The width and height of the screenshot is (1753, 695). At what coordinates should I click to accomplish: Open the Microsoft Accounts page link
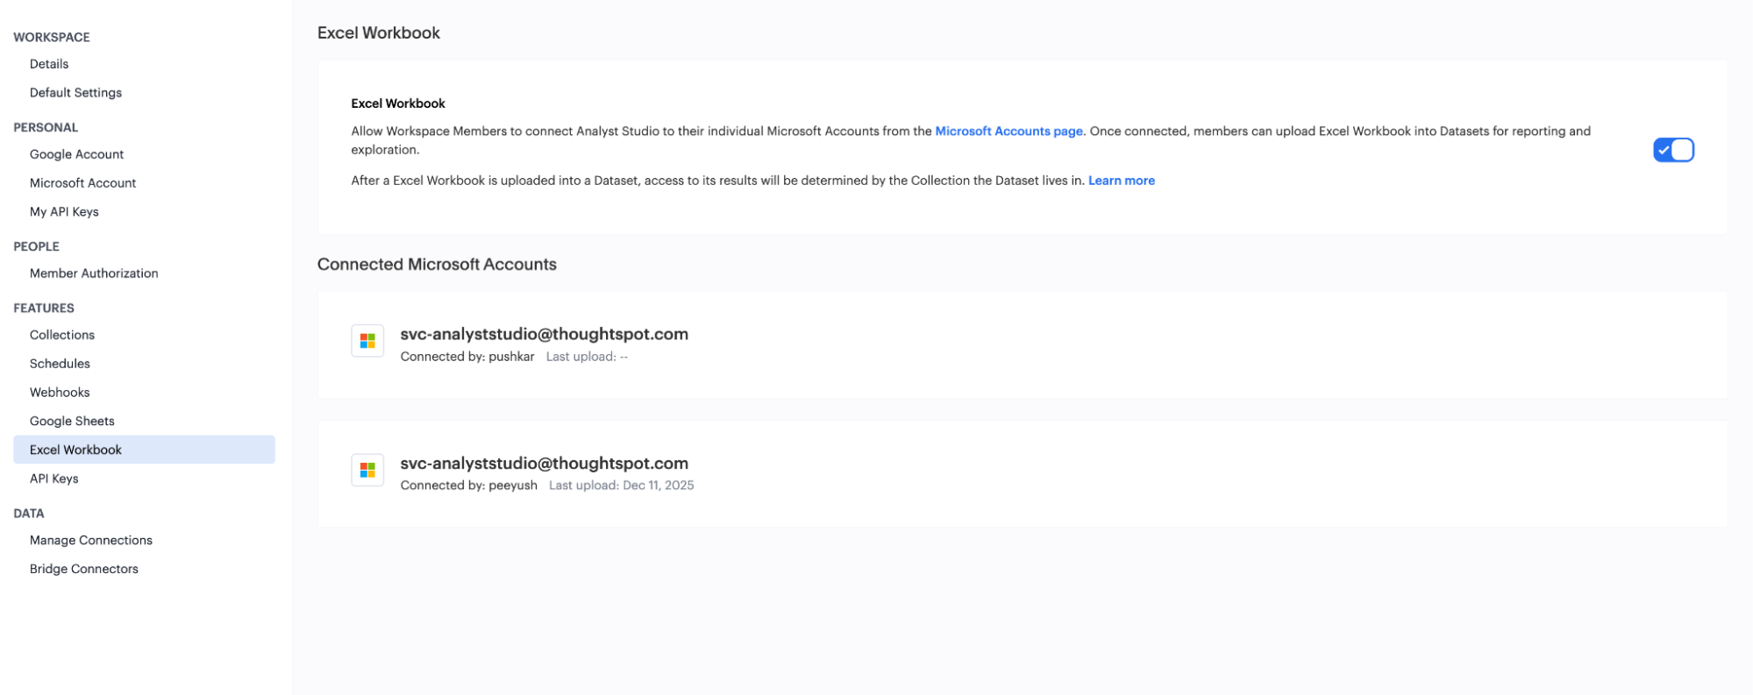coord(1008,131)
